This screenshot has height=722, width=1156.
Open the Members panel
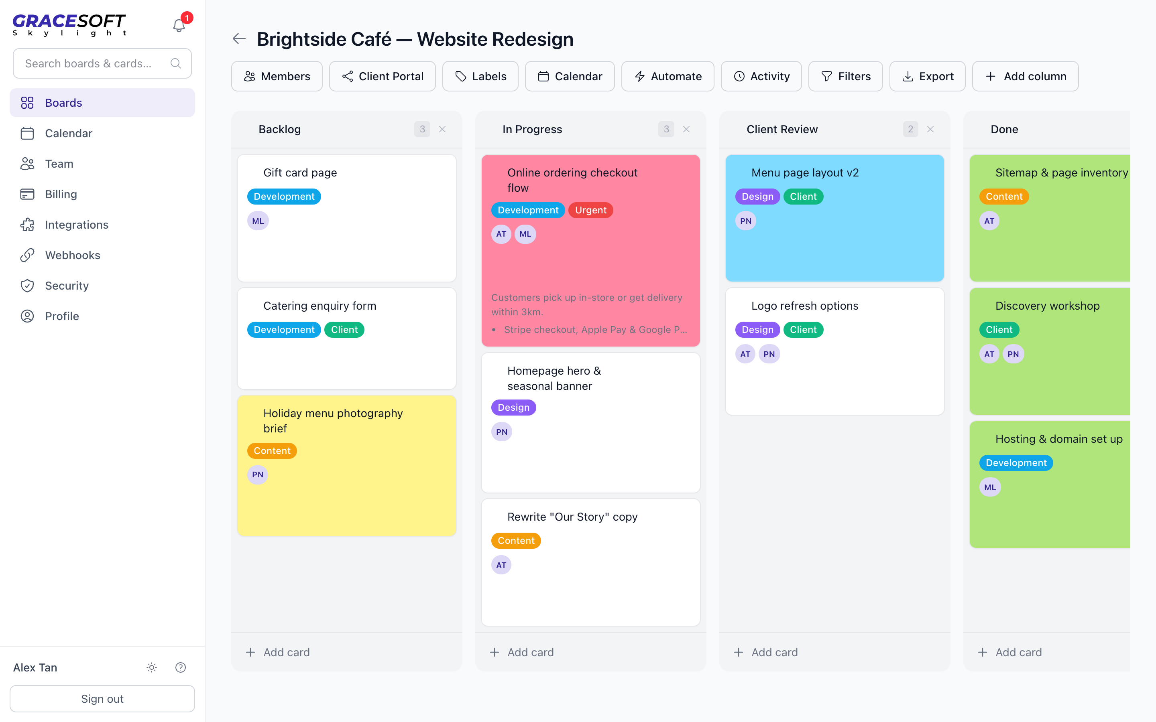277,76
